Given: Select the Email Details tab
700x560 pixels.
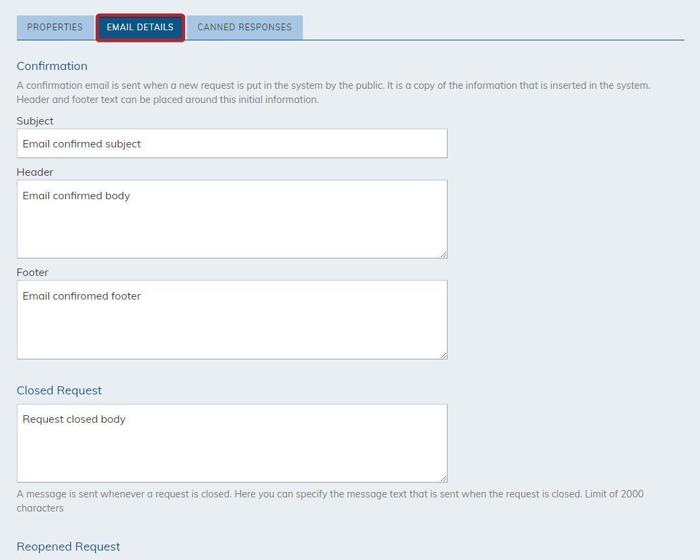Looking at the screenshot, I should pyautogui.click(x=140, y=27).
